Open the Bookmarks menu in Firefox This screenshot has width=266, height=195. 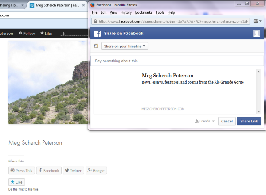point(144,13)
